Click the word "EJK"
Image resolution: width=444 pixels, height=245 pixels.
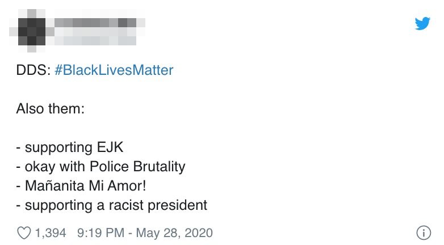110,147
